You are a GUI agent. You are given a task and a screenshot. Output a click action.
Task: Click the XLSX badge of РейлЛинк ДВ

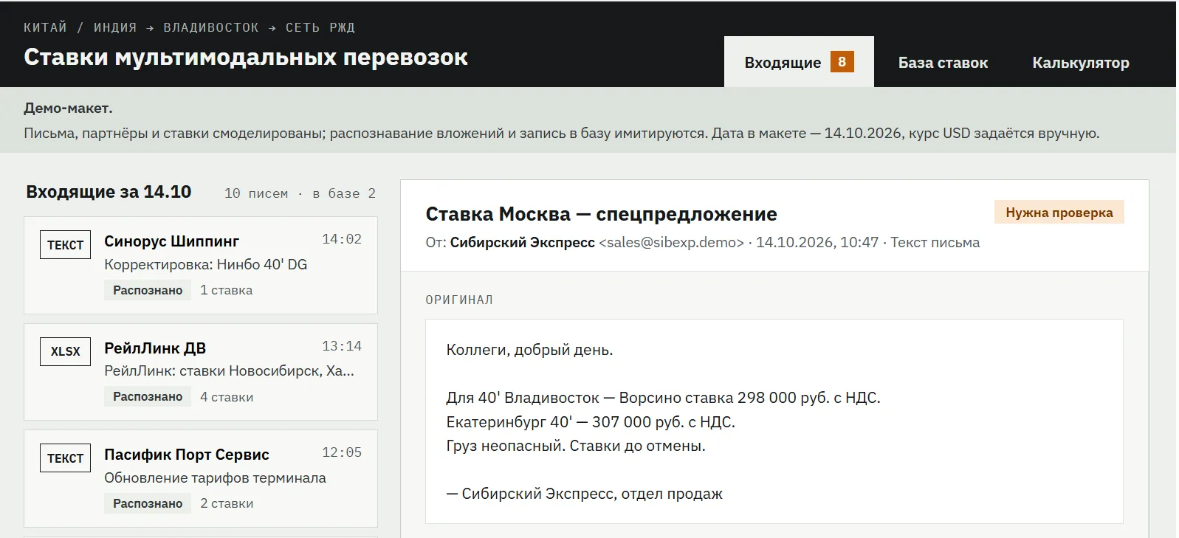coord(65,351)
